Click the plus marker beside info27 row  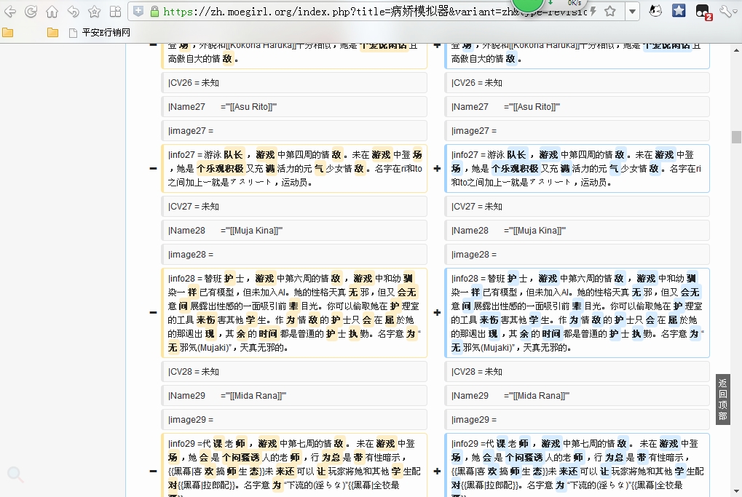(x=437, y=169)
